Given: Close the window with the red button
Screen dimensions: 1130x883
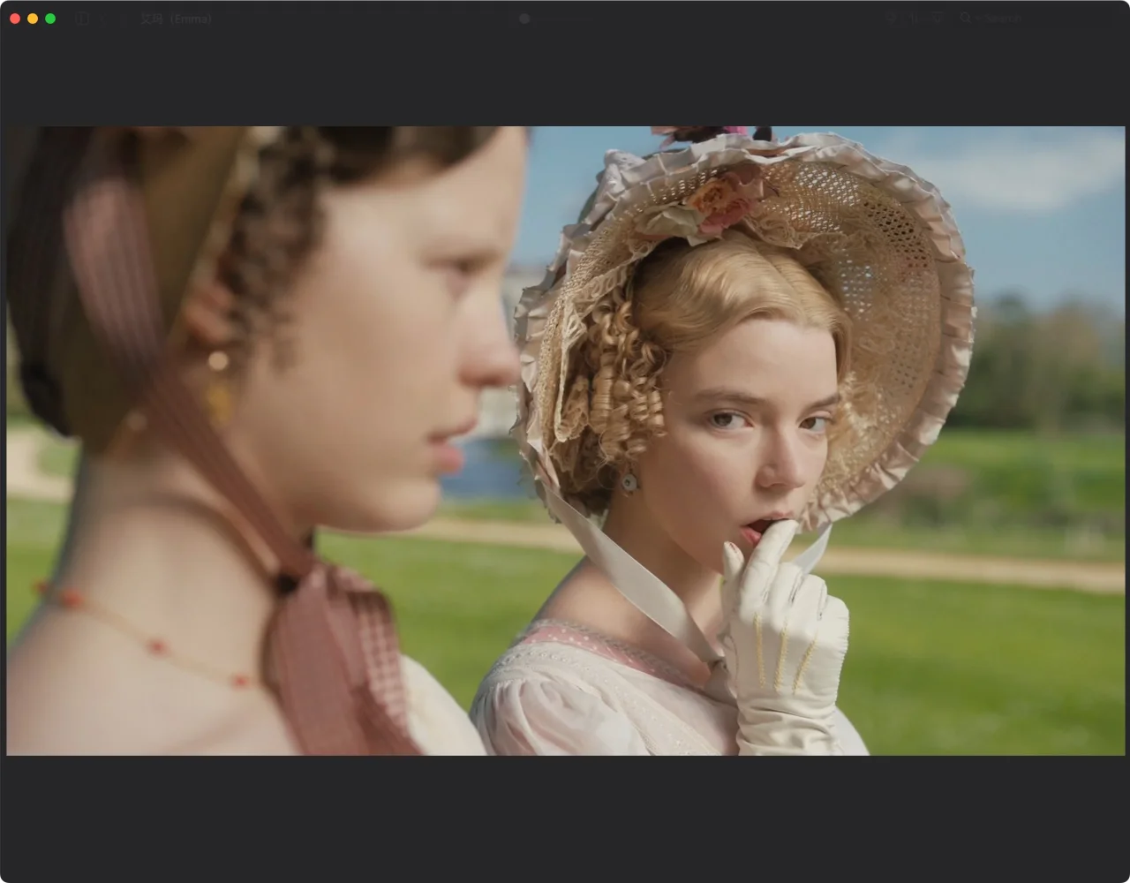Looking at the screenshot, I should (x=15, y=19).
